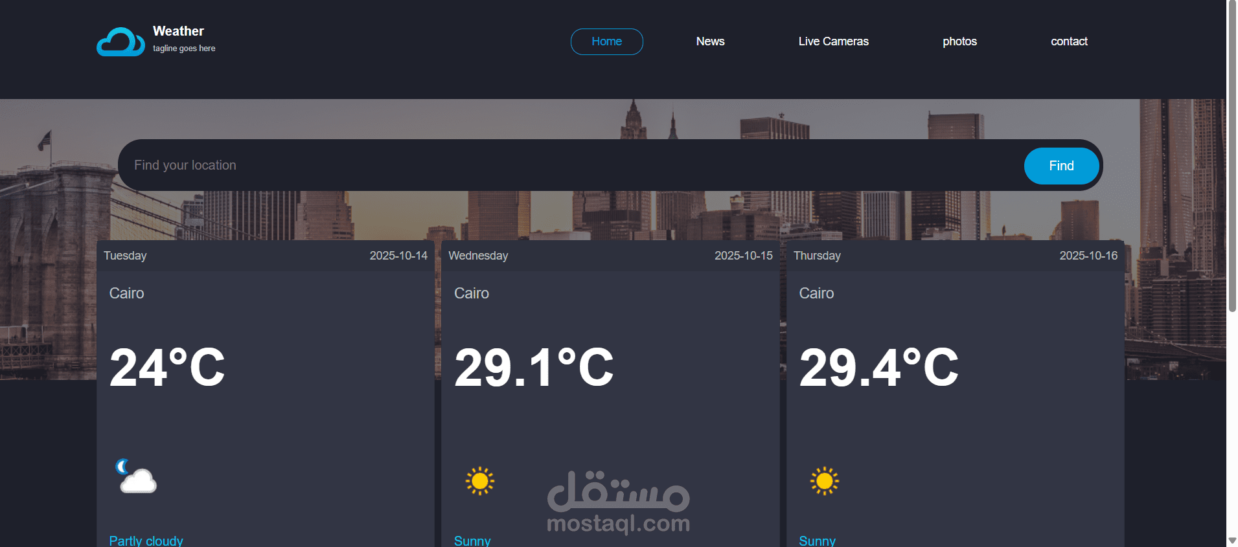Open the Home nav item
This screenshot has width=1238, height=547.
pos(607,41)
